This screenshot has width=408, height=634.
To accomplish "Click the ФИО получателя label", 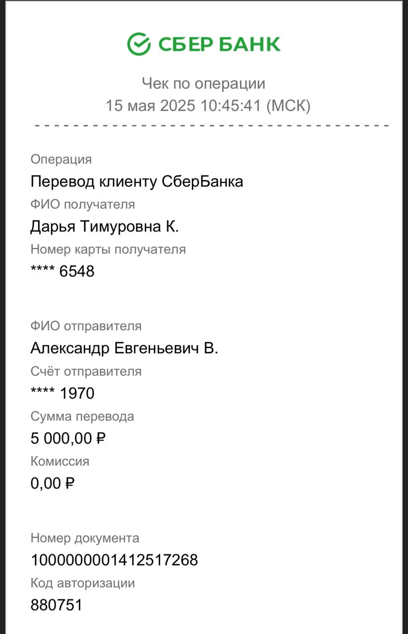I will [83, 204].
